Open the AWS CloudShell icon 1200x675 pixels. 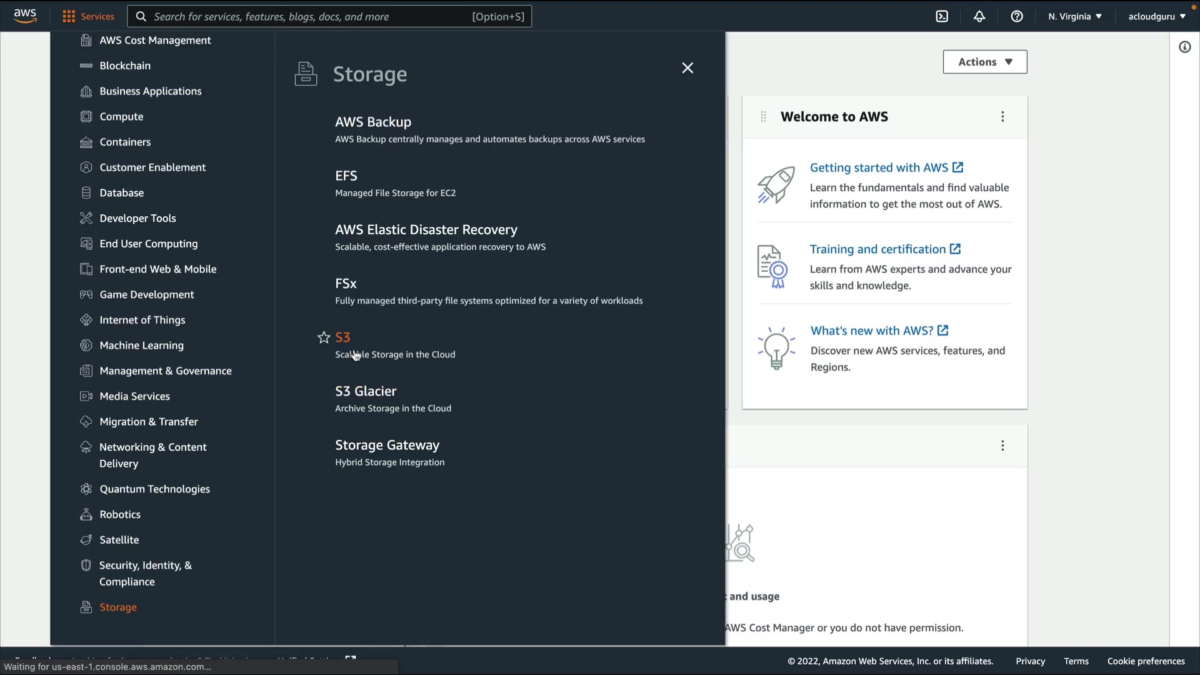tap(942, 17)
